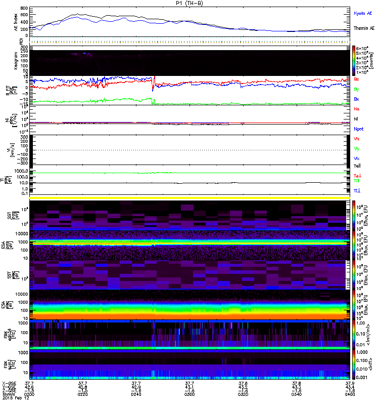Select the red Ne legend label

pos(357,109)
